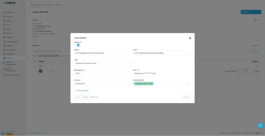Click the red delete icon in Details
265x136 pixels.
(256, 20)
